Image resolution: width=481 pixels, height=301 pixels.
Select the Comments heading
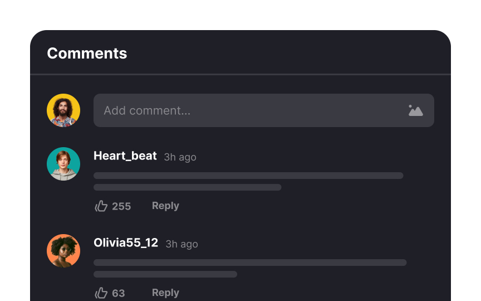click(x=87, y=54)
